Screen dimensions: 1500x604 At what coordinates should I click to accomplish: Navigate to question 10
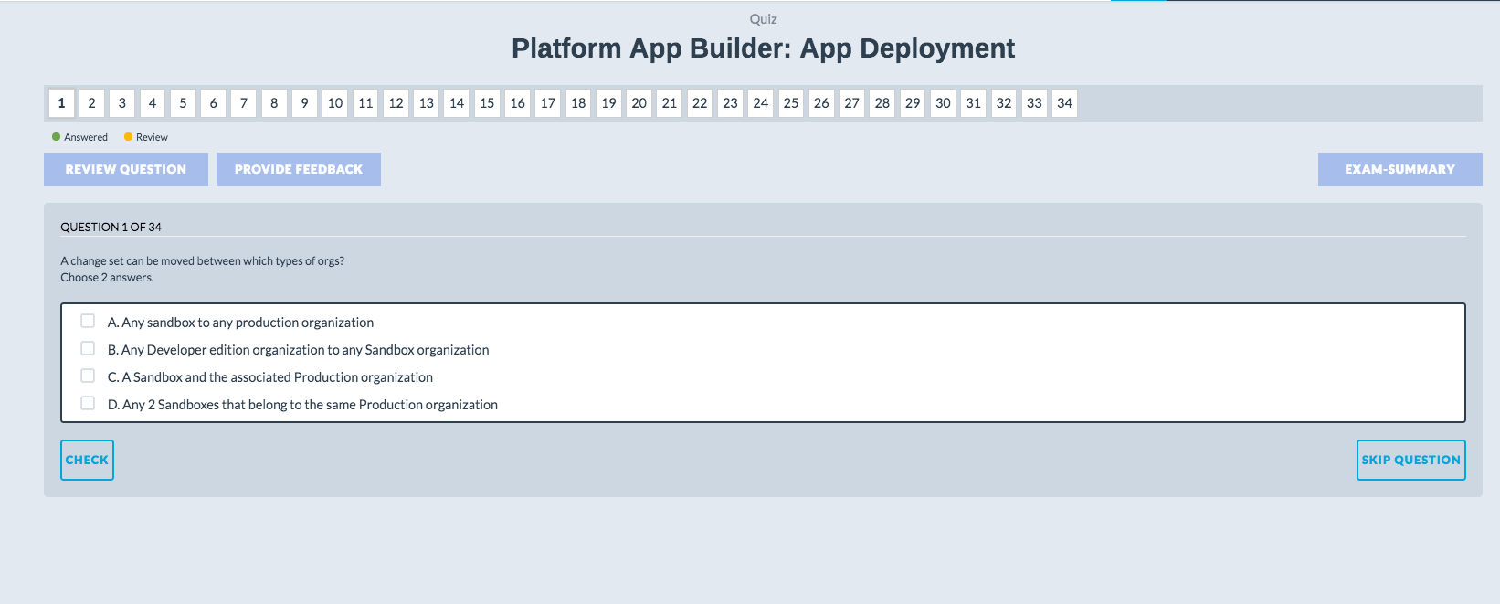(x=335, y=103)
